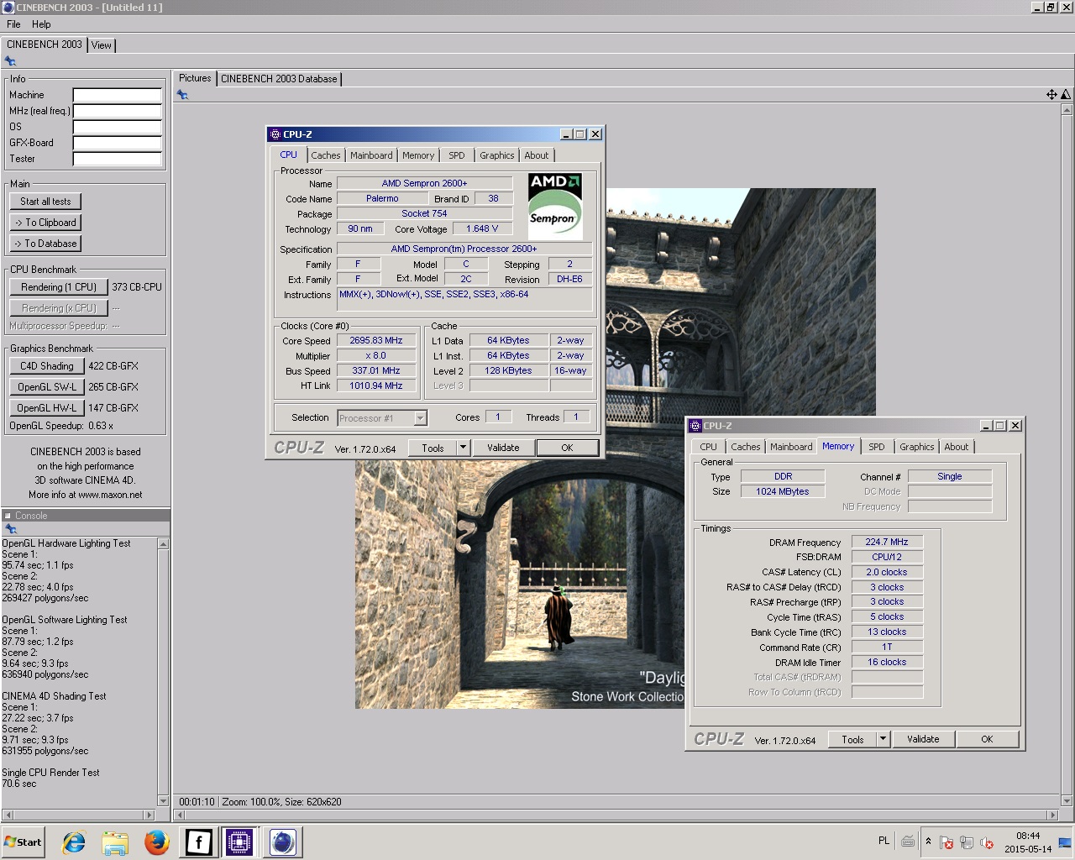This screenshot has width=1075, height=860.
Task: Expand Tools dropdown arrow in CPU-Z processor window
Action: click(x=463, y=448)
